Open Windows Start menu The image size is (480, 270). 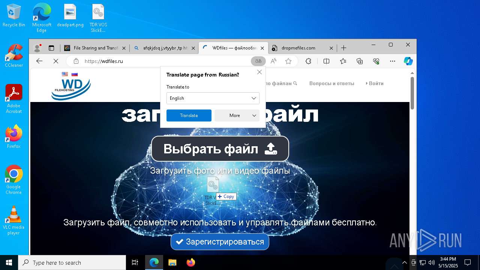(x=9, y=262)
